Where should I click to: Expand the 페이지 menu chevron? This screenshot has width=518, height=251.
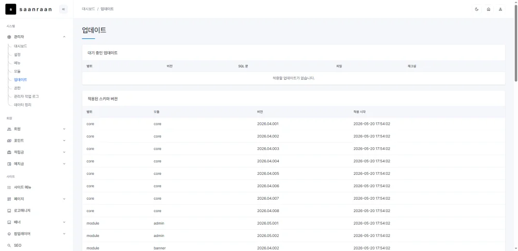point(64,199)
